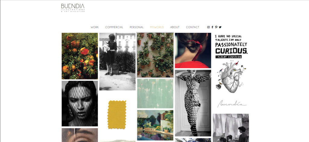309x142 pixels.
Task: Open the Facebook social icon
Action: tap(212, 27)
